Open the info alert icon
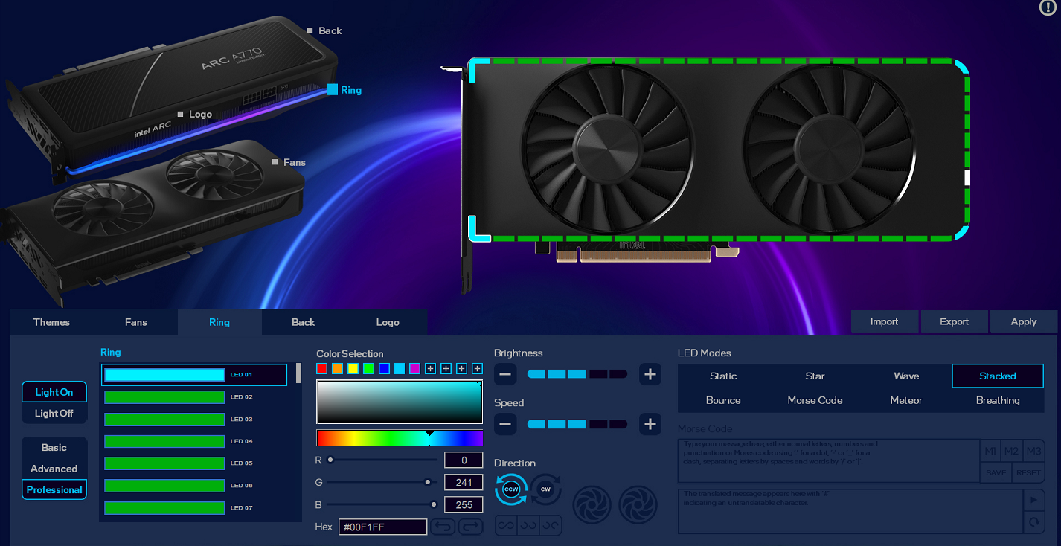The width and height of the screenshot is (1061, 546). (x=1048, y=7)
